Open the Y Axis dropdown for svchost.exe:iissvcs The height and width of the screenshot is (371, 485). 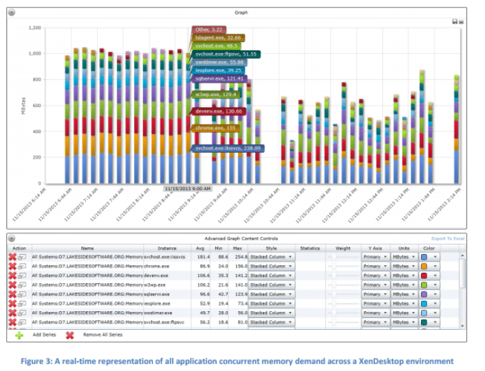pyautogui.click(x=375, y=257)
